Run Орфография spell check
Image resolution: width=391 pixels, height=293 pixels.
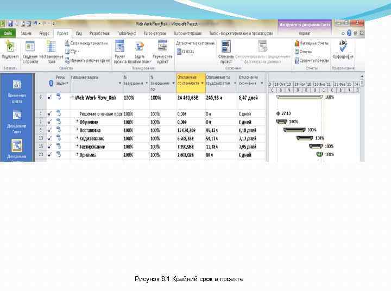pyautogui.click(x=343, y=50)
